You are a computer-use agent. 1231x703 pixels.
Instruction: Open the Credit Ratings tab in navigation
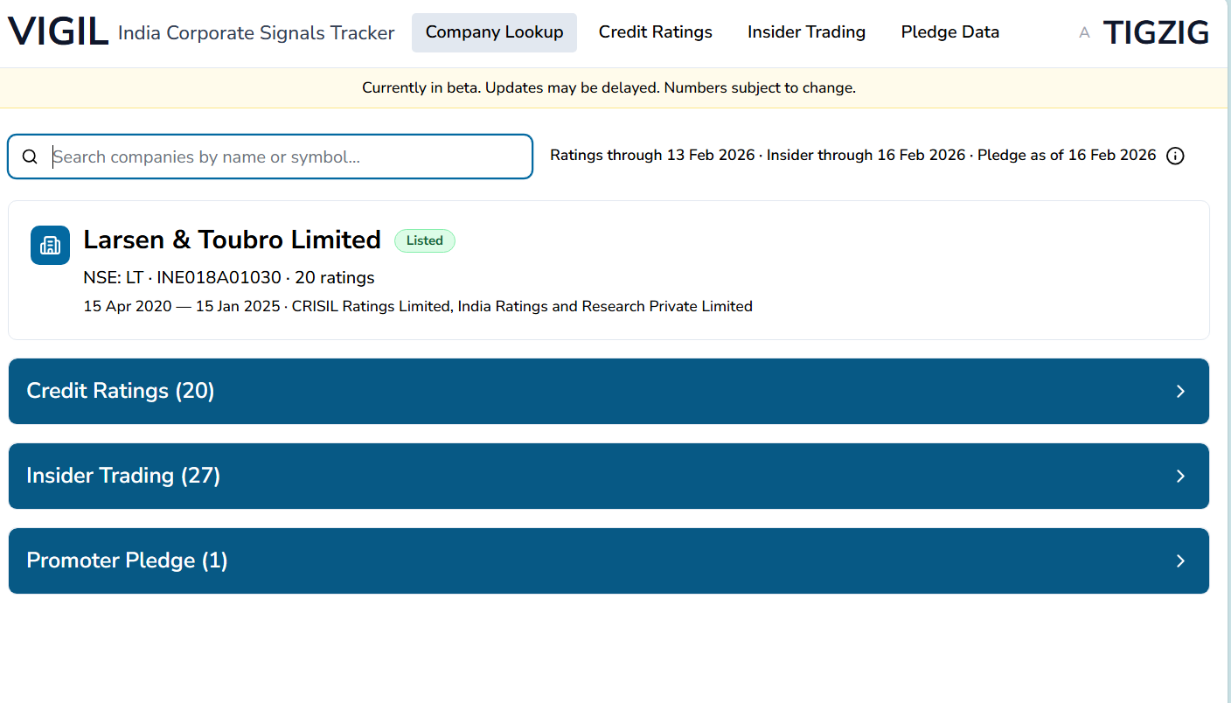click(656, 32)
